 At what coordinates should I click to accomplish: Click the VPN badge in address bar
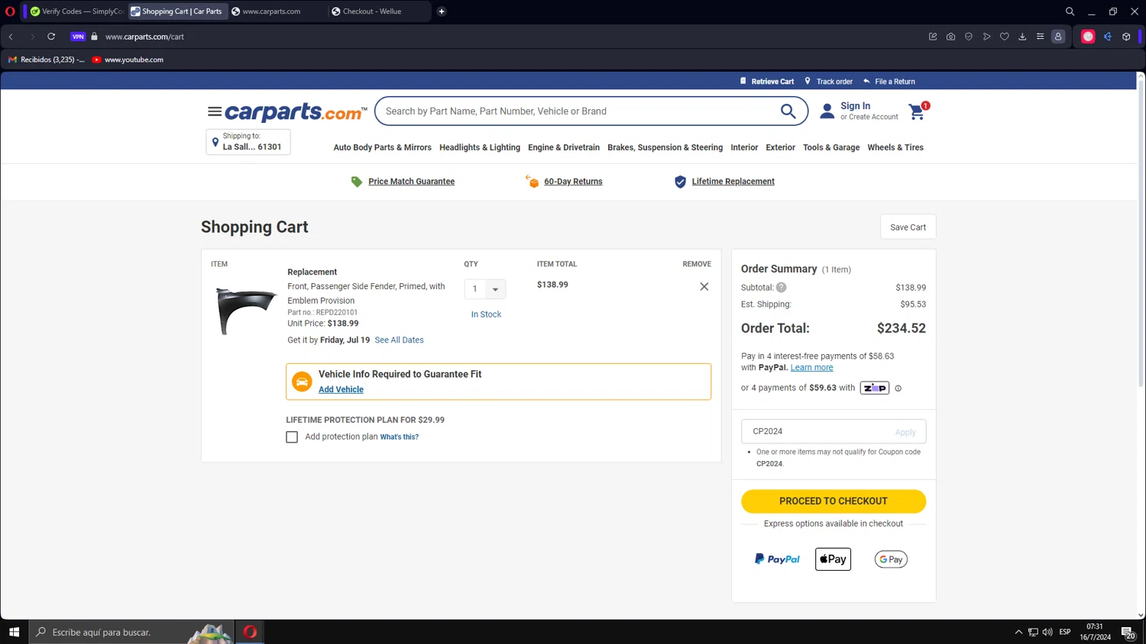78,37
